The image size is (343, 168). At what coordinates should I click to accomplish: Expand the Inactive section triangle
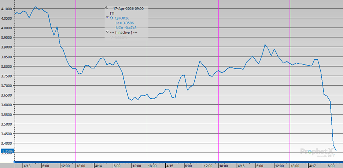click(x=107, y=32)
